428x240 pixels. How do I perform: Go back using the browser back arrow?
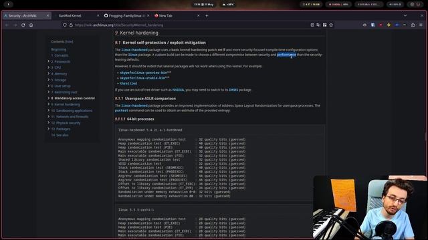[7, 25]
